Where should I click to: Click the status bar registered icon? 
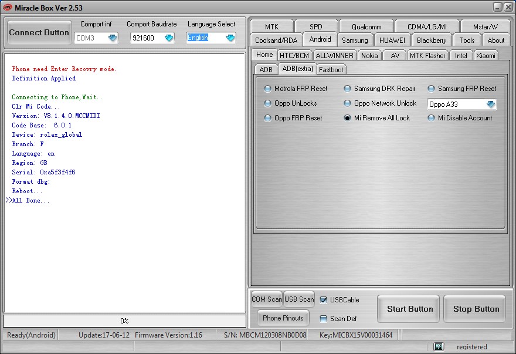pyautogui.click(x=439, y=346)
